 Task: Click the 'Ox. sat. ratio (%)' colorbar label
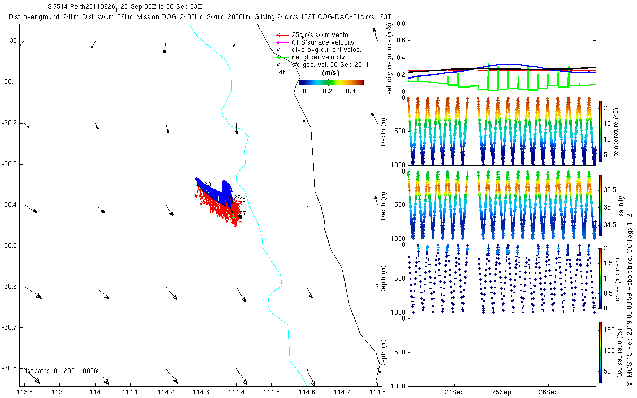click(x=619, y=352)
